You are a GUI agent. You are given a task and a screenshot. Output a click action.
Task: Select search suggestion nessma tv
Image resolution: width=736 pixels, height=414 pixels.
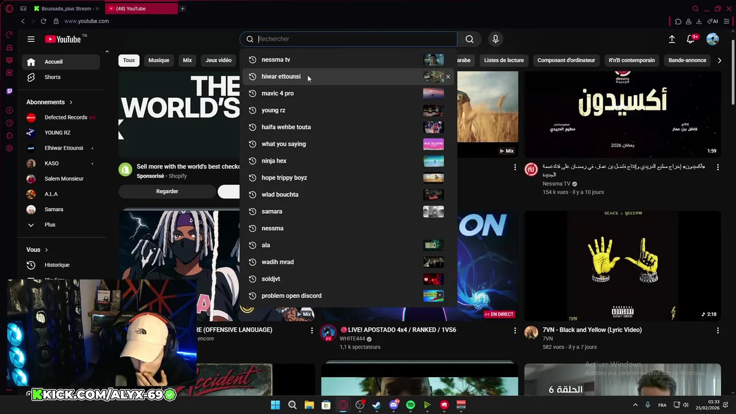tap(348, 60)
